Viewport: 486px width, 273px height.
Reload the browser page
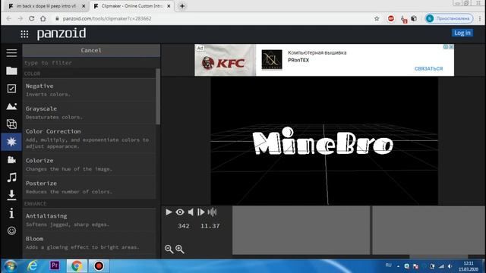coord(31,18)
